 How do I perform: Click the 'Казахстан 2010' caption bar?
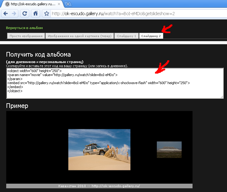(99, 186)
